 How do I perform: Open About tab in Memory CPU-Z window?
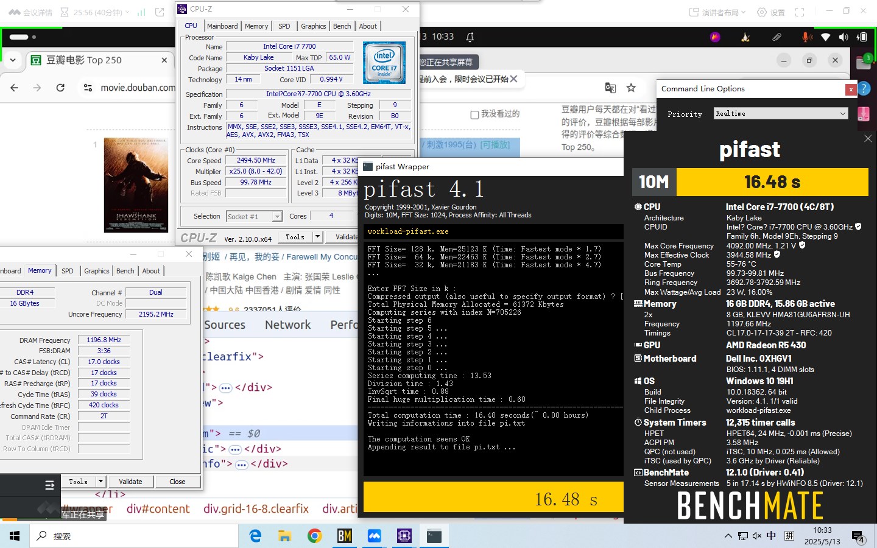click(x=151, y=271)
